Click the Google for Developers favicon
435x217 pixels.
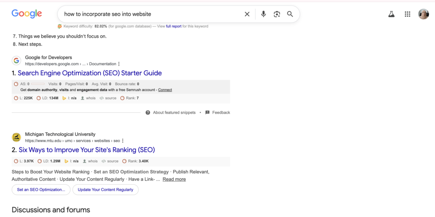pyautogui.click(x=17, y=60)
